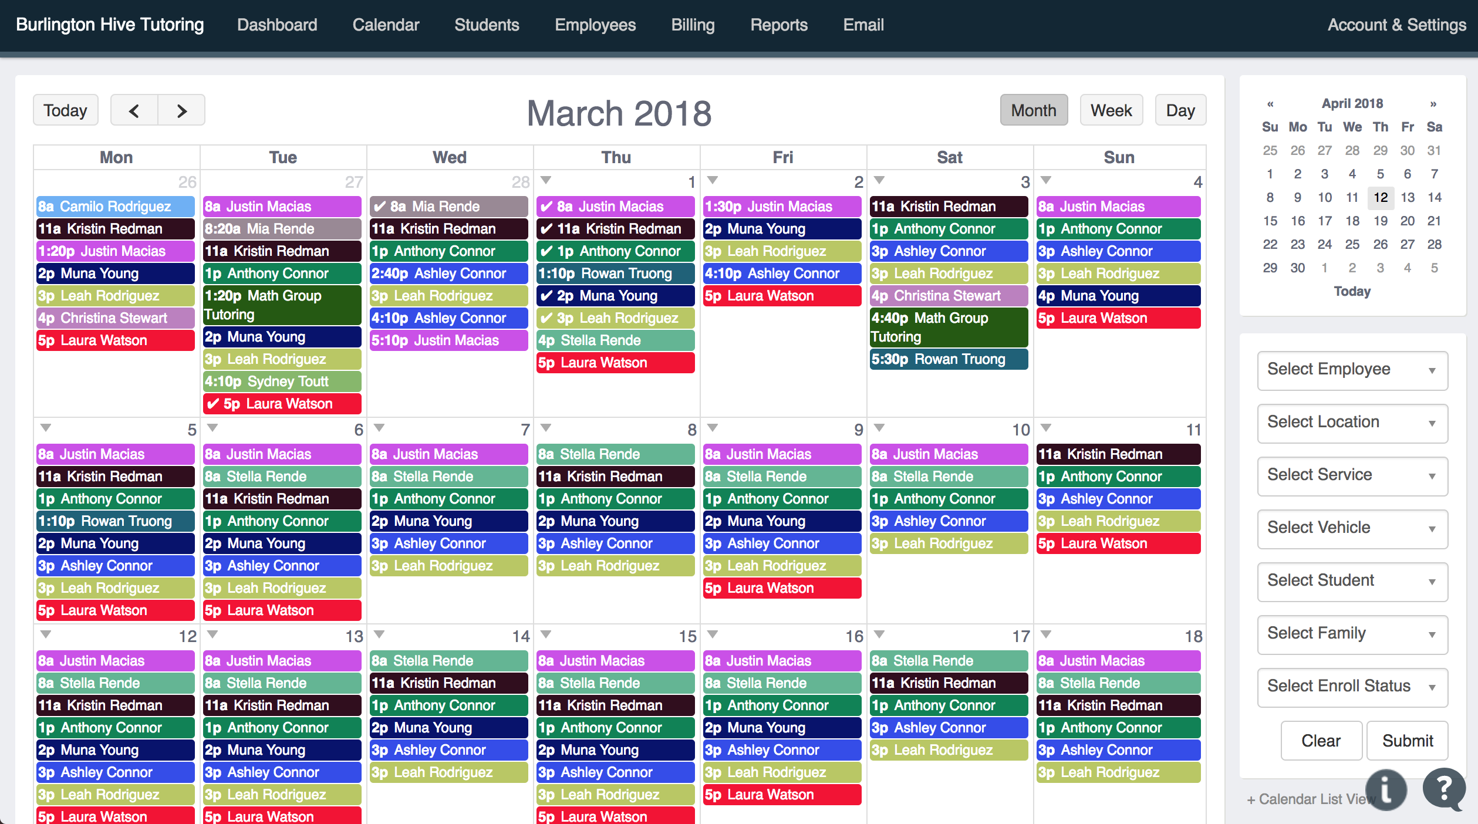Expand day menu triangle for March 14
Screen dimensions: 1478x824
click(x=379, y=634)
